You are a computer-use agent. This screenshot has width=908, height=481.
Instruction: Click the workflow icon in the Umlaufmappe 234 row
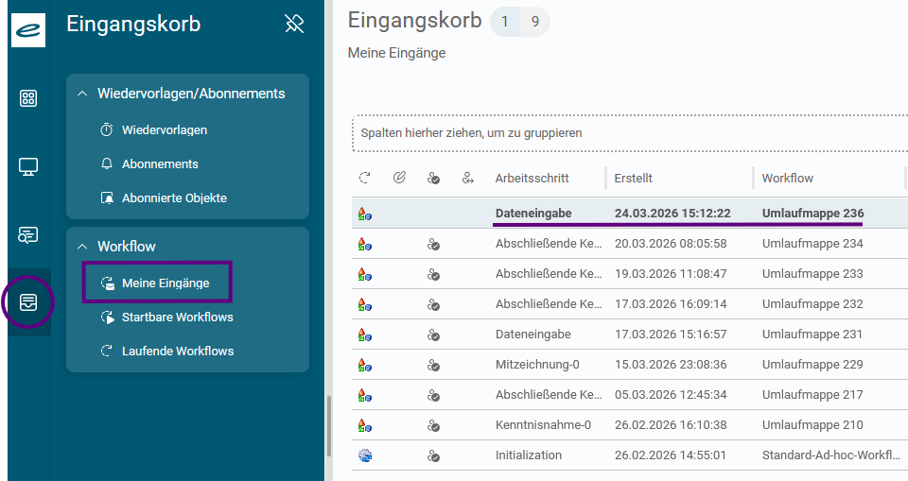365,244
